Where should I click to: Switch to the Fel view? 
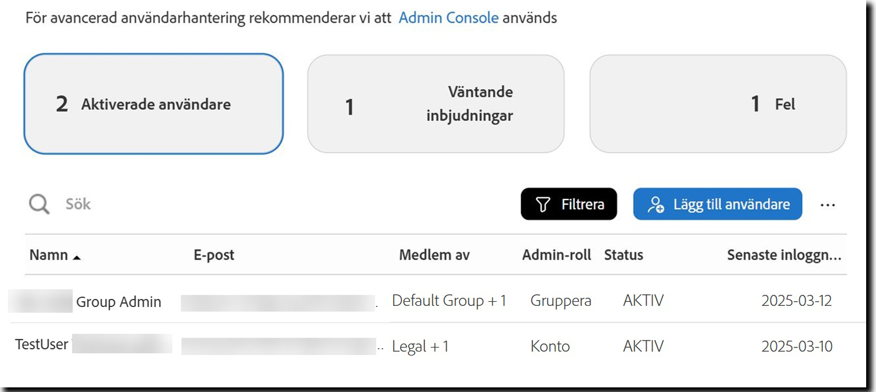coord(718,103)
